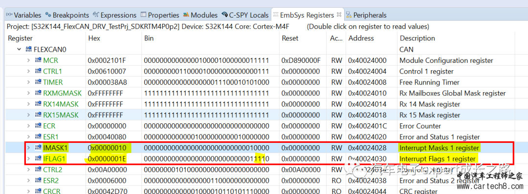
Task: Open the Properties tab
Action: [160, 15]
